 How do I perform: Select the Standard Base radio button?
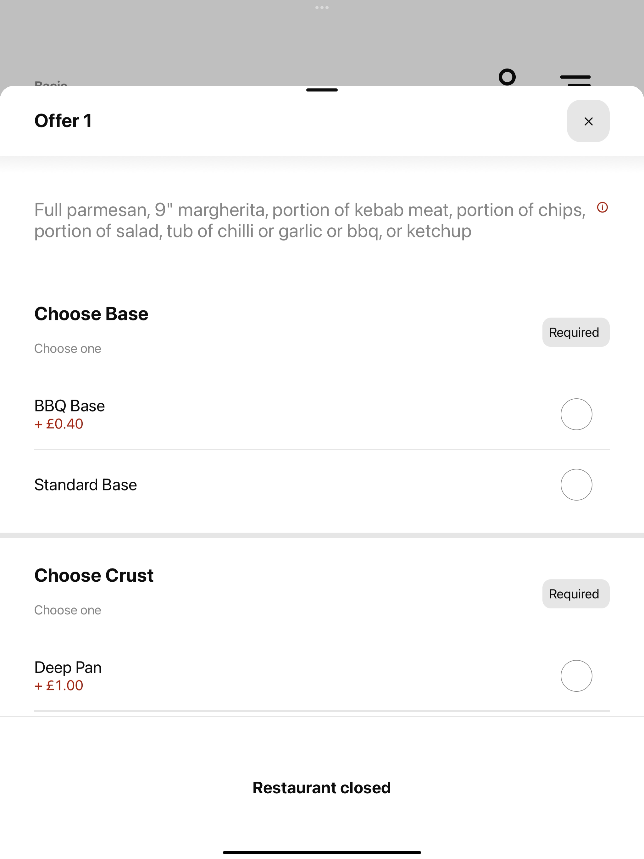(576, 485)
